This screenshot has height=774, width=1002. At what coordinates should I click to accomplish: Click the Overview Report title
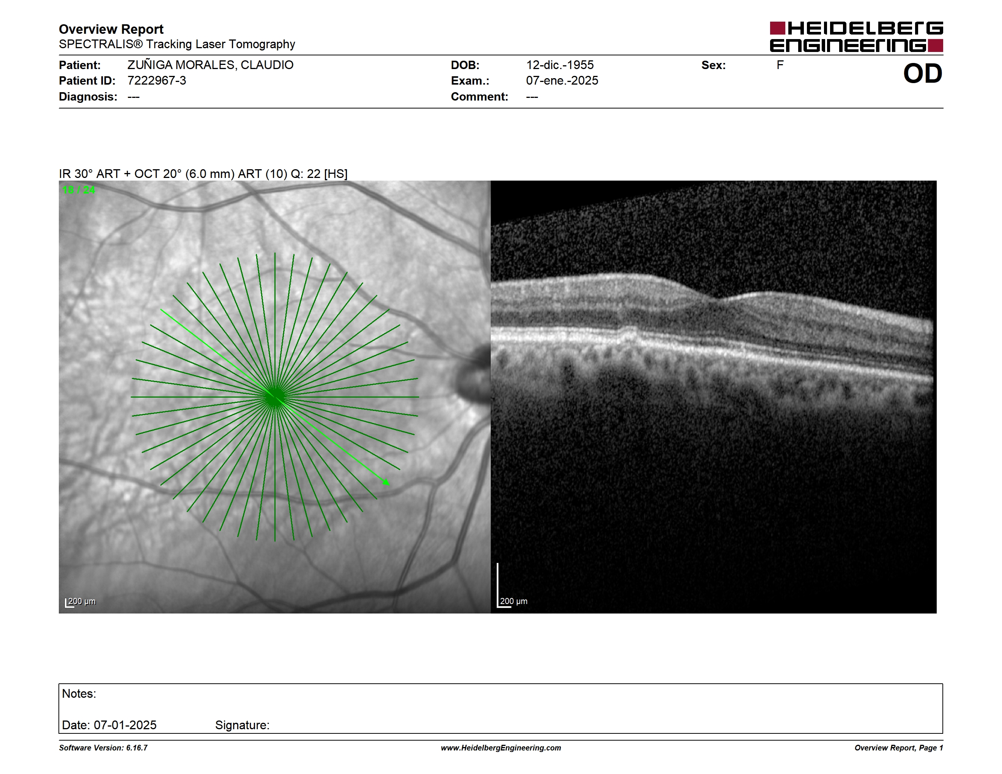pyautogui.click(x=111, y=29)
